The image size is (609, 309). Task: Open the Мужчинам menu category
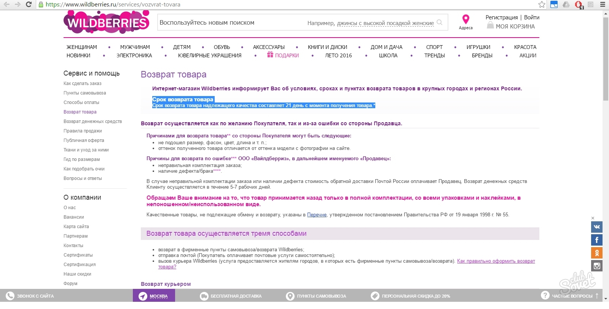point(135,47)
